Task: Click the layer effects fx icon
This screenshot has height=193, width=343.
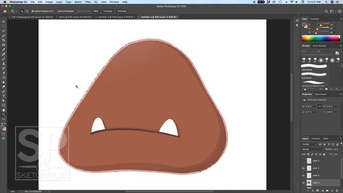Action: pyautogui.click(x=313, y=191)
